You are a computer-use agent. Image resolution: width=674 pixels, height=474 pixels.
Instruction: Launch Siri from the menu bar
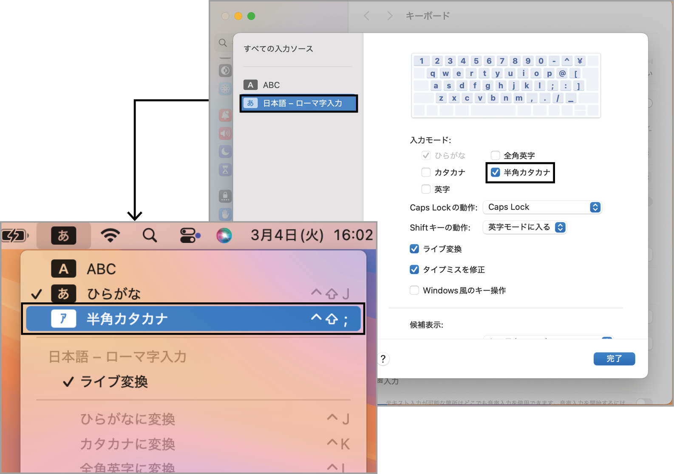(x=224, y=235)
